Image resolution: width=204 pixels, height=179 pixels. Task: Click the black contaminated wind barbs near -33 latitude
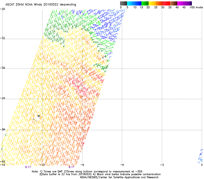(x=104, y=57)
